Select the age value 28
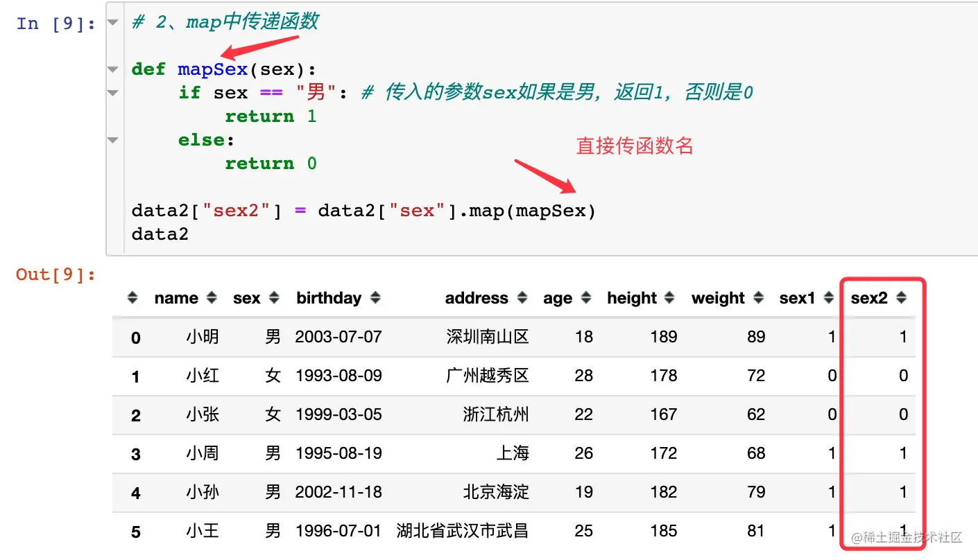The width and height of the screenshot is (978, 560). tap(584, 376)
